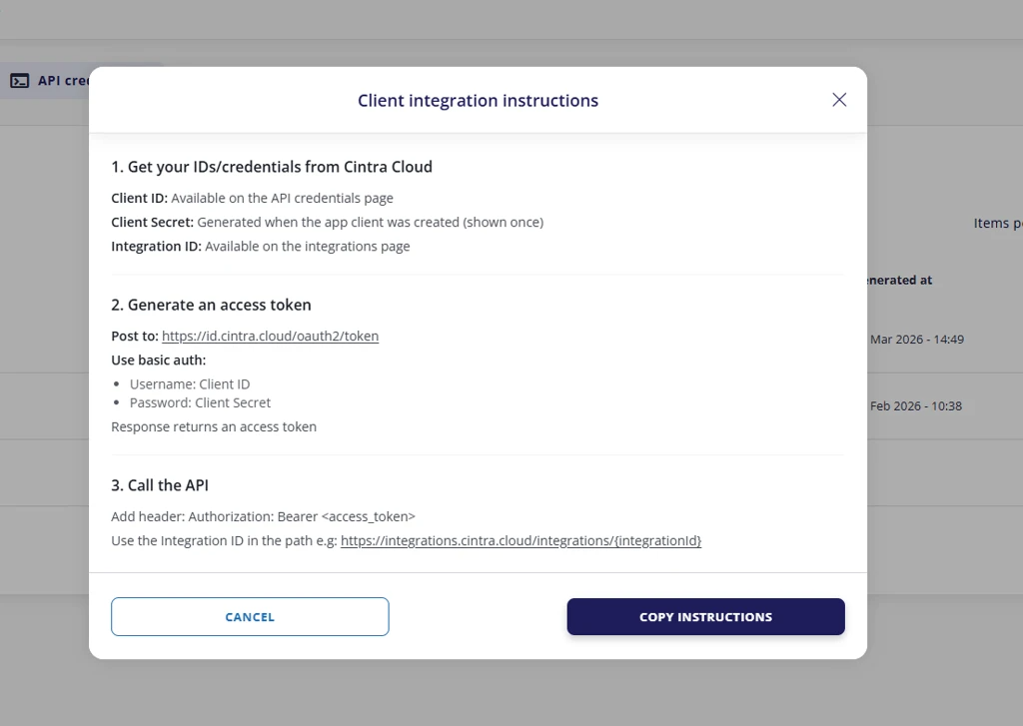
Task: Click the Integration ID description line
Action: tap(260, 247)
